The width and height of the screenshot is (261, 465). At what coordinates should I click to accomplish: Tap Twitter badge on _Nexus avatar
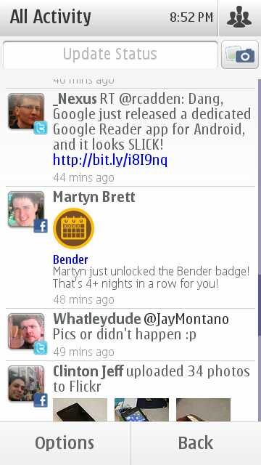coord(41,128)
